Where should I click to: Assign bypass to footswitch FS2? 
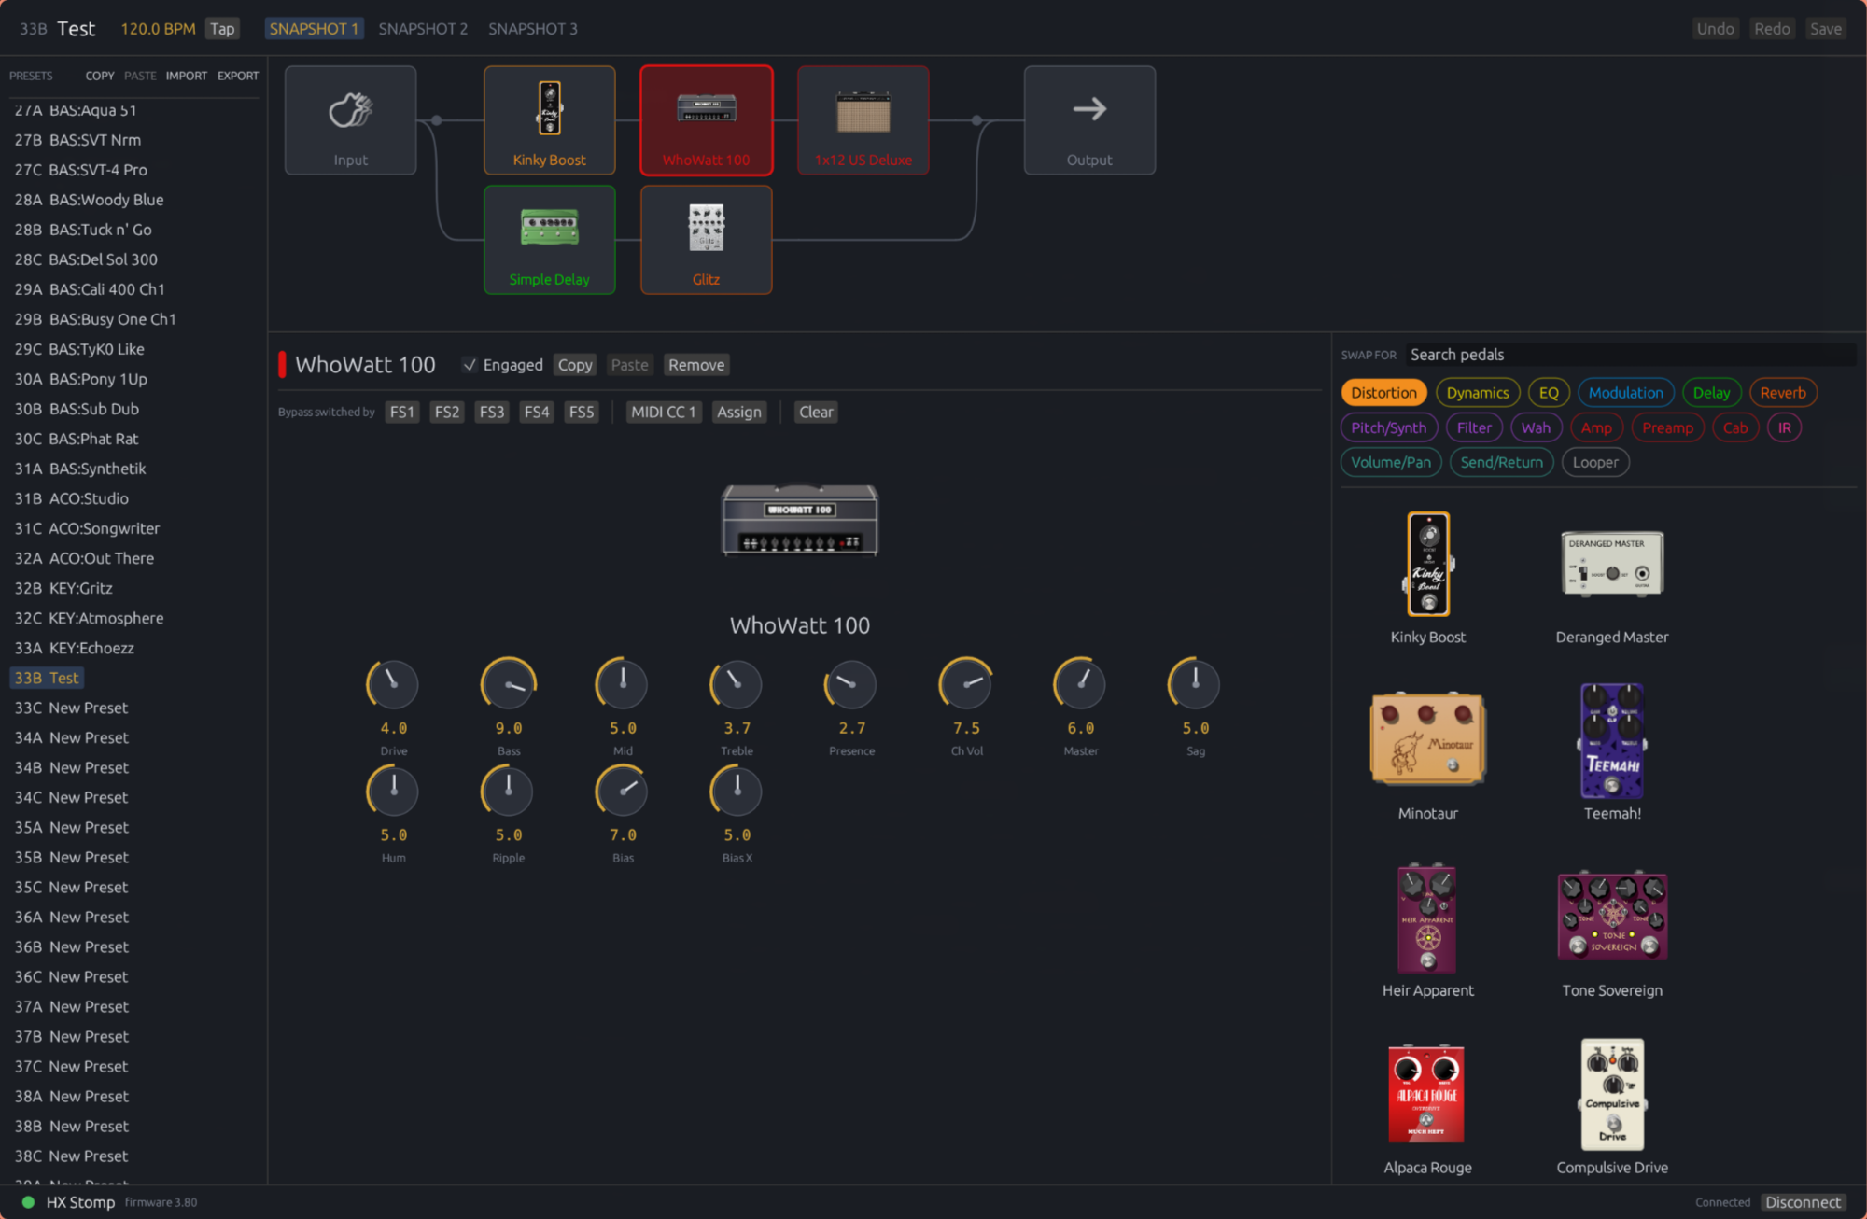pyautogui.click(x=447, y=413)
